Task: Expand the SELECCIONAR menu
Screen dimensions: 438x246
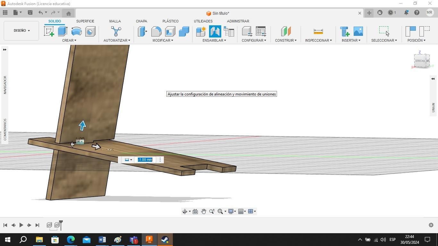Action: (x=384, y=40)
